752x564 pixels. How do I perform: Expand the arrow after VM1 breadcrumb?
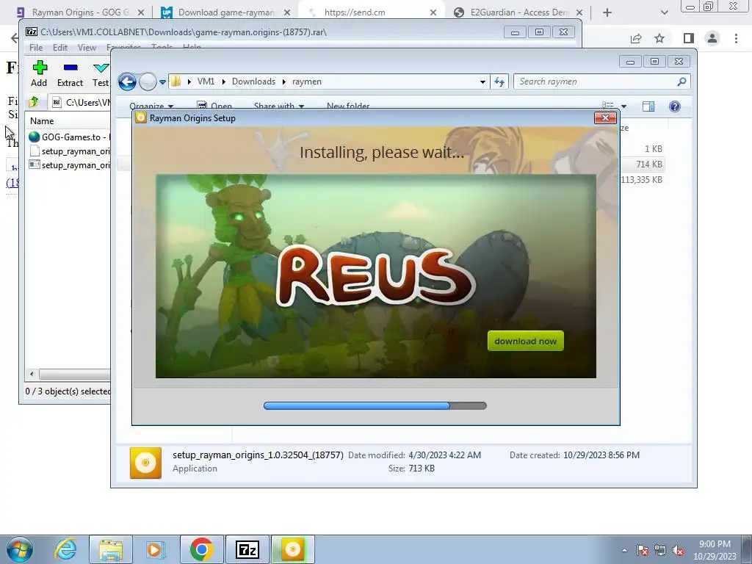[x=223, y=82]
